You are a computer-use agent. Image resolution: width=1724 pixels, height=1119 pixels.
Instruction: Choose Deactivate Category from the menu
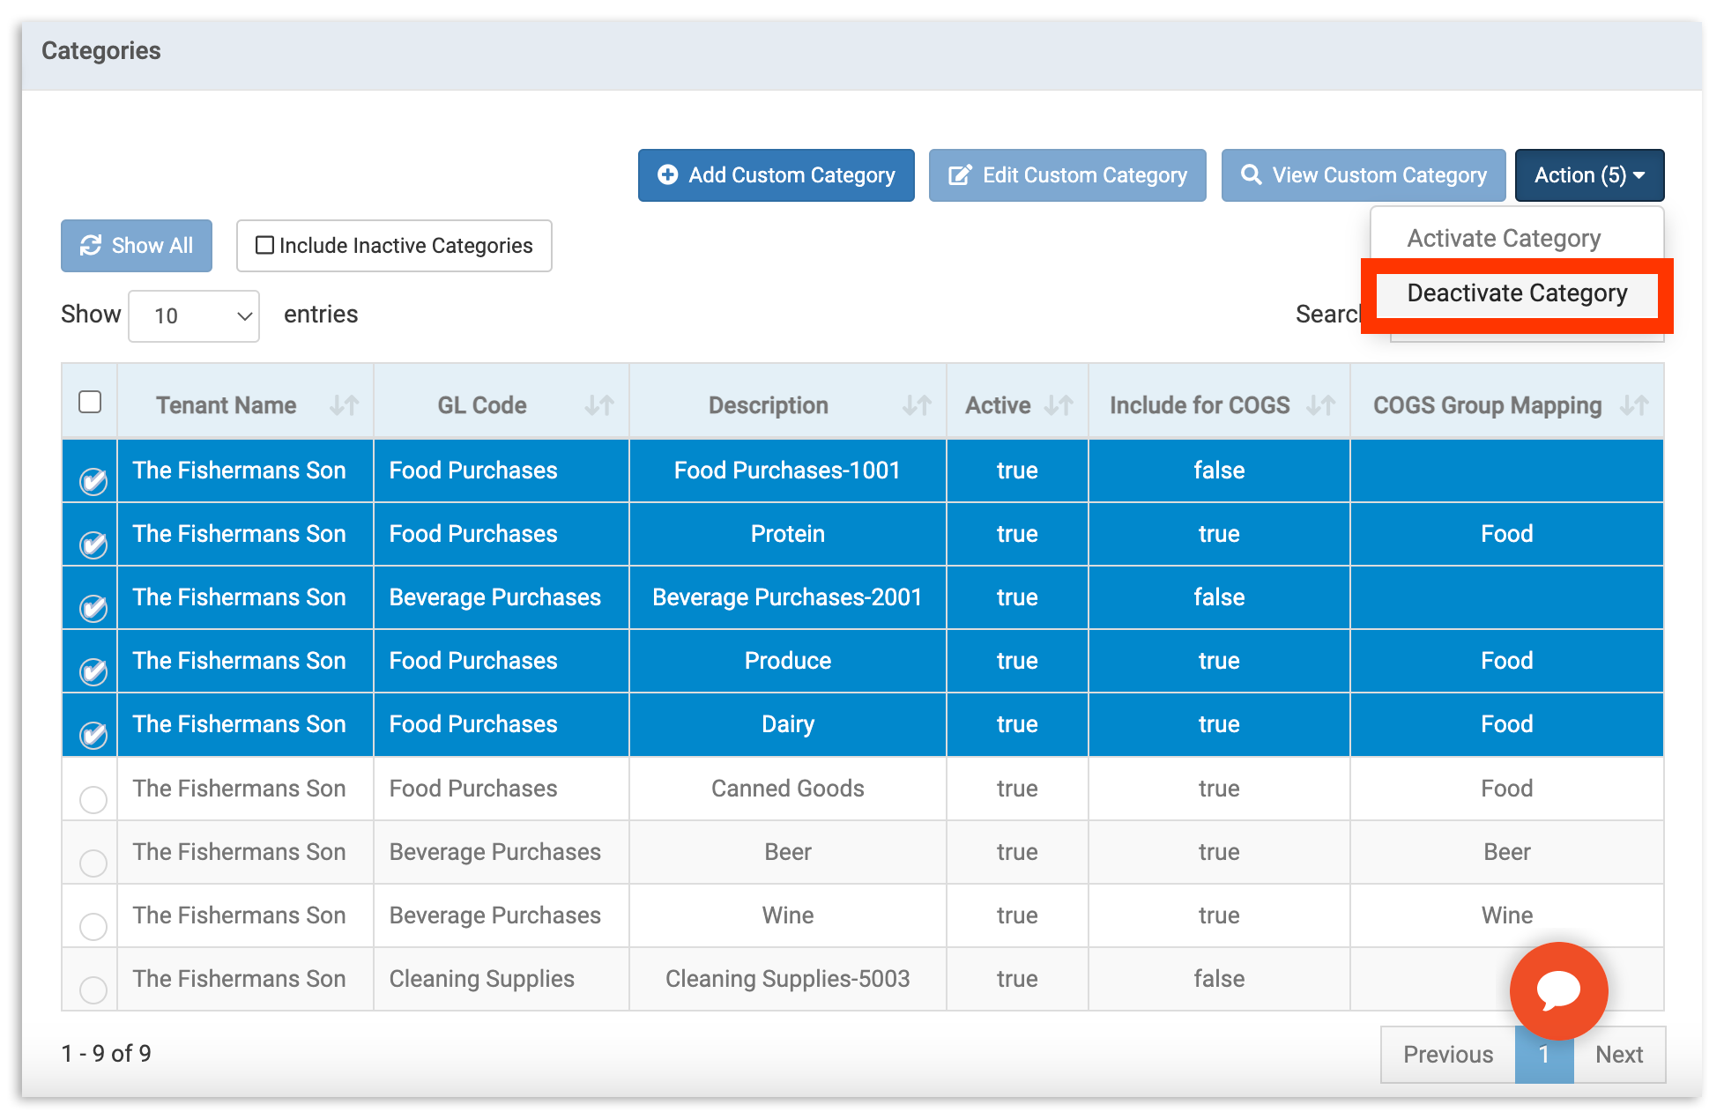point(1517,293)
